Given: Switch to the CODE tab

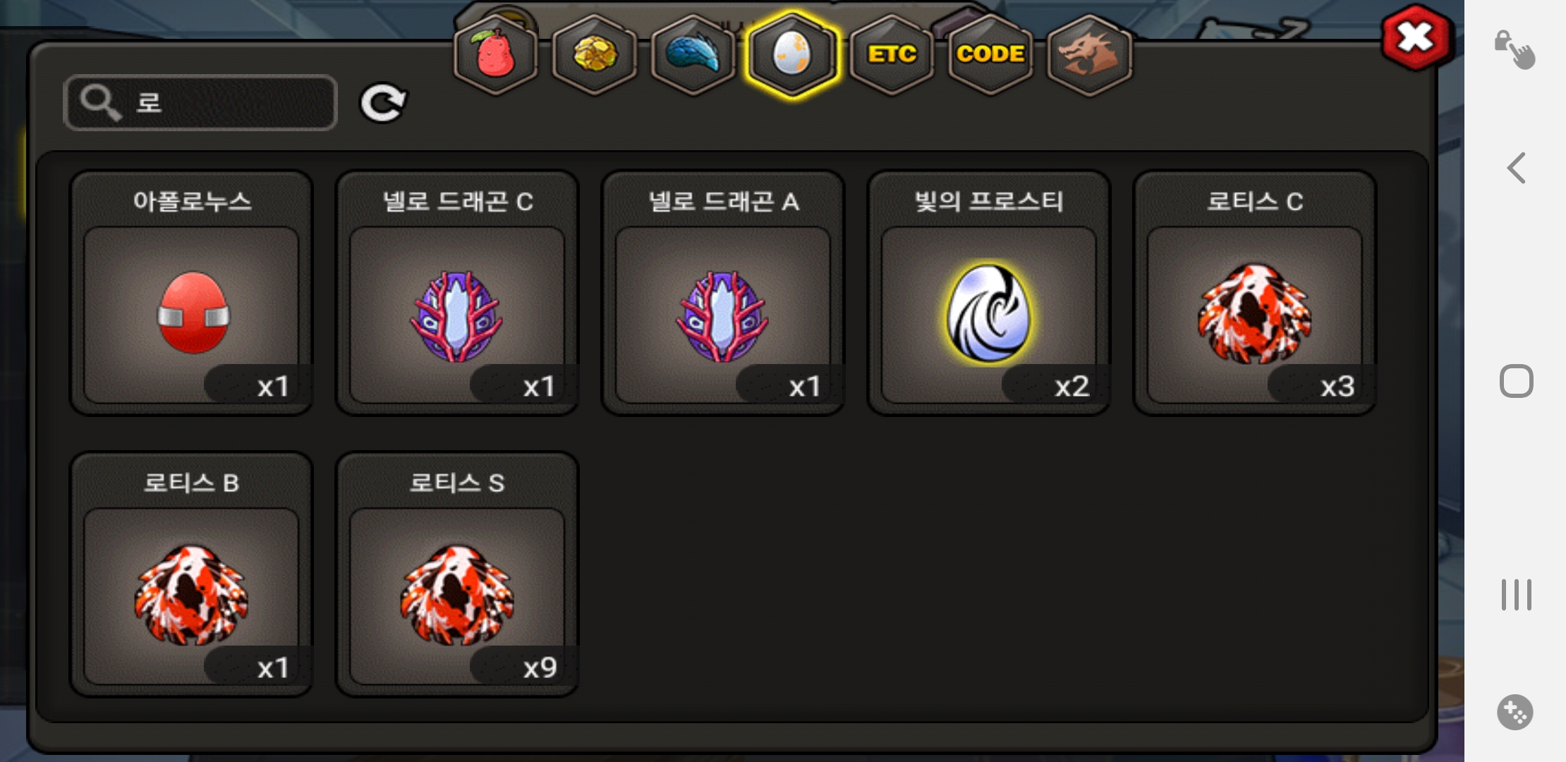Looking at the screenshot, I should point(990,54).
